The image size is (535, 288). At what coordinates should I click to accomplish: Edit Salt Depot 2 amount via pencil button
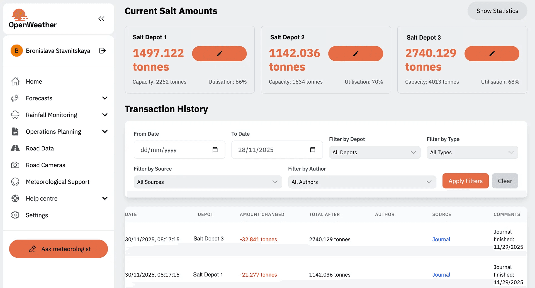point(356,53)
